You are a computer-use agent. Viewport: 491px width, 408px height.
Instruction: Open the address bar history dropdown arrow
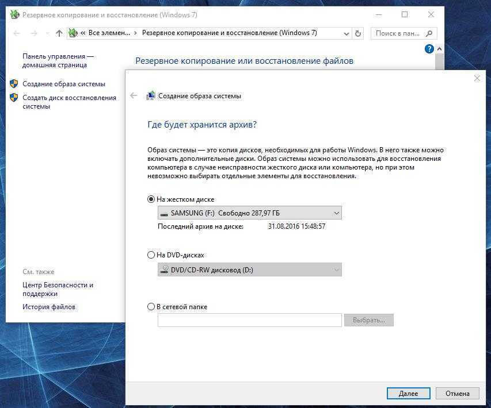point(345,33)
